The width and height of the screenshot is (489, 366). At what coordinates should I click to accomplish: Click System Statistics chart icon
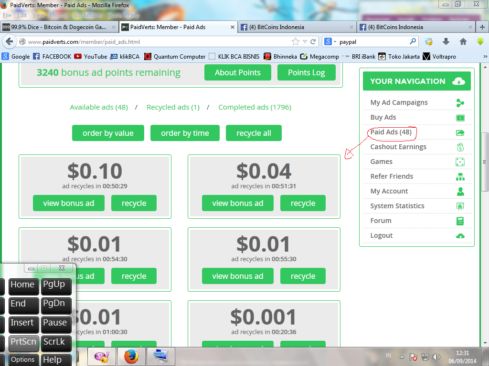[x=460, y=206]
